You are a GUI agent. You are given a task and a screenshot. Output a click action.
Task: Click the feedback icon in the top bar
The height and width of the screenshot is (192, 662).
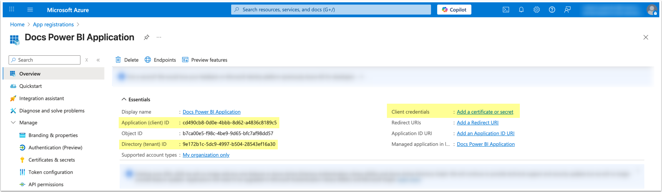567,10
